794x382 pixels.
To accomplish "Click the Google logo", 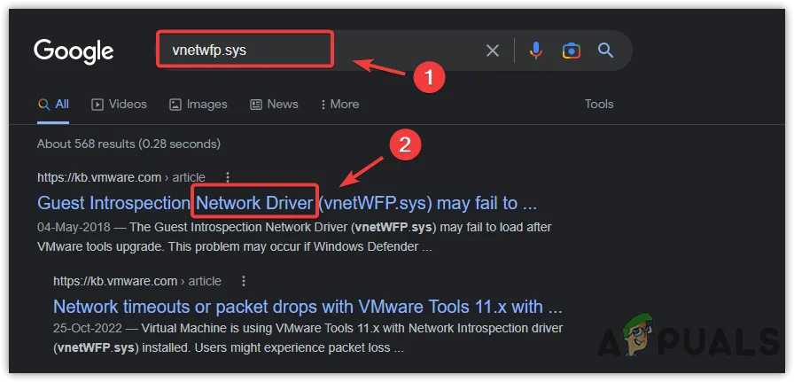I will tap(74, 51).
